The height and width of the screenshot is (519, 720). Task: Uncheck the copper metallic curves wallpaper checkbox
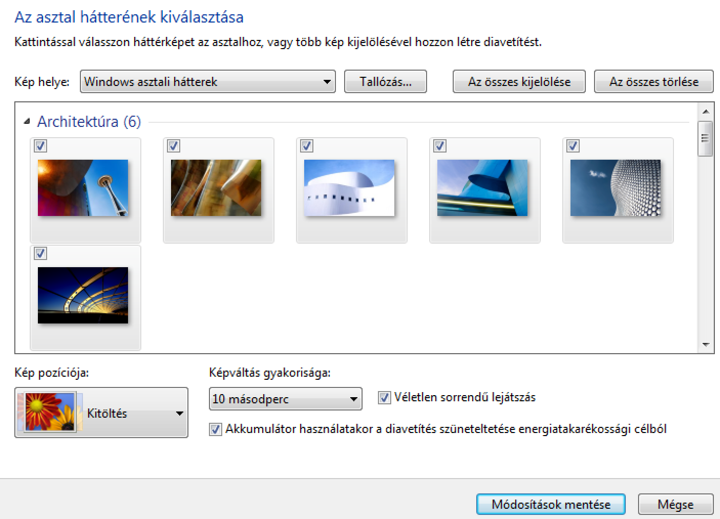coord(174,146)
